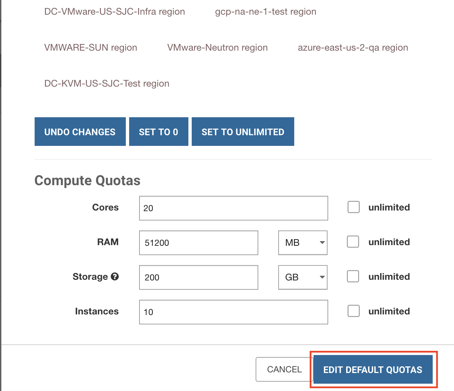Expand the Storage unit GB dropdown

303,277
